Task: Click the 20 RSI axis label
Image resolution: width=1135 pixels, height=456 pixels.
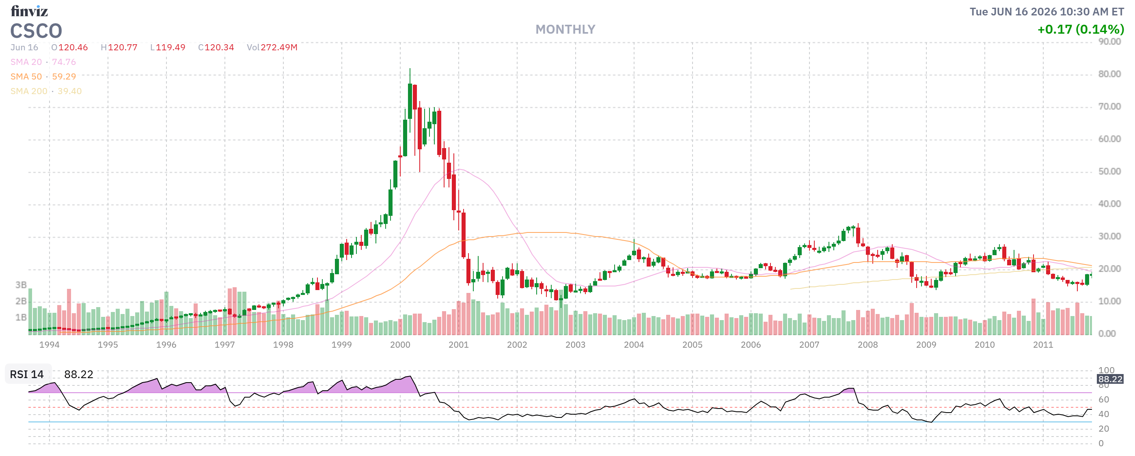Action: coord(1104,429)
